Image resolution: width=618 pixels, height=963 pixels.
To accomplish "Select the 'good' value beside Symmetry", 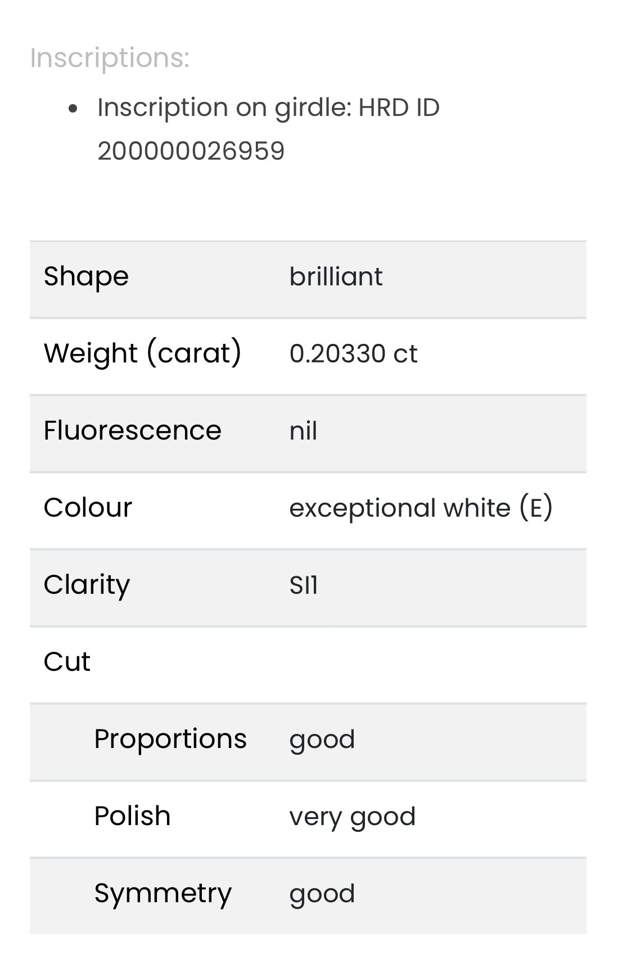I will coord(322,894).
